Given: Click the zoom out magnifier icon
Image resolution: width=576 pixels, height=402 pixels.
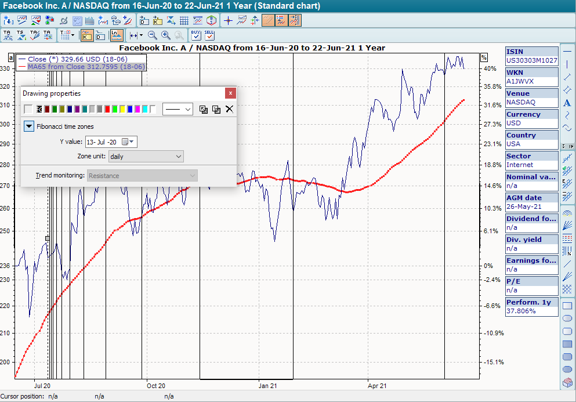Looking at the screenshot, I should (153, 35).
